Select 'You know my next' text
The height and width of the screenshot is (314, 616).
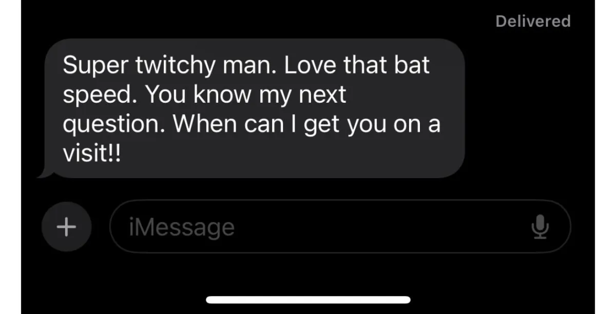[246, 95]
